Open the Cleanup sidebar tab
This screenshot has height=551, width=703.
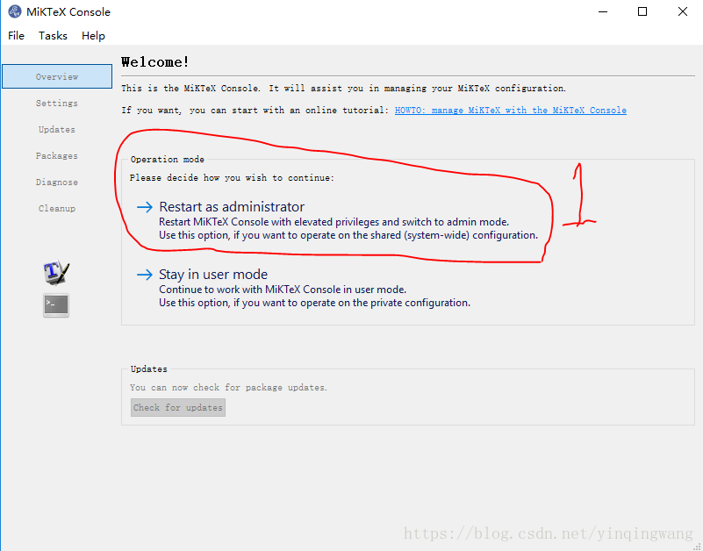pyautogui.click(x=57, y=209)
